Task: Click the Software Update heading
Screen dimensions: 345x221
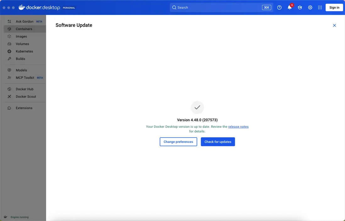Action: click(x=74, y=25)
